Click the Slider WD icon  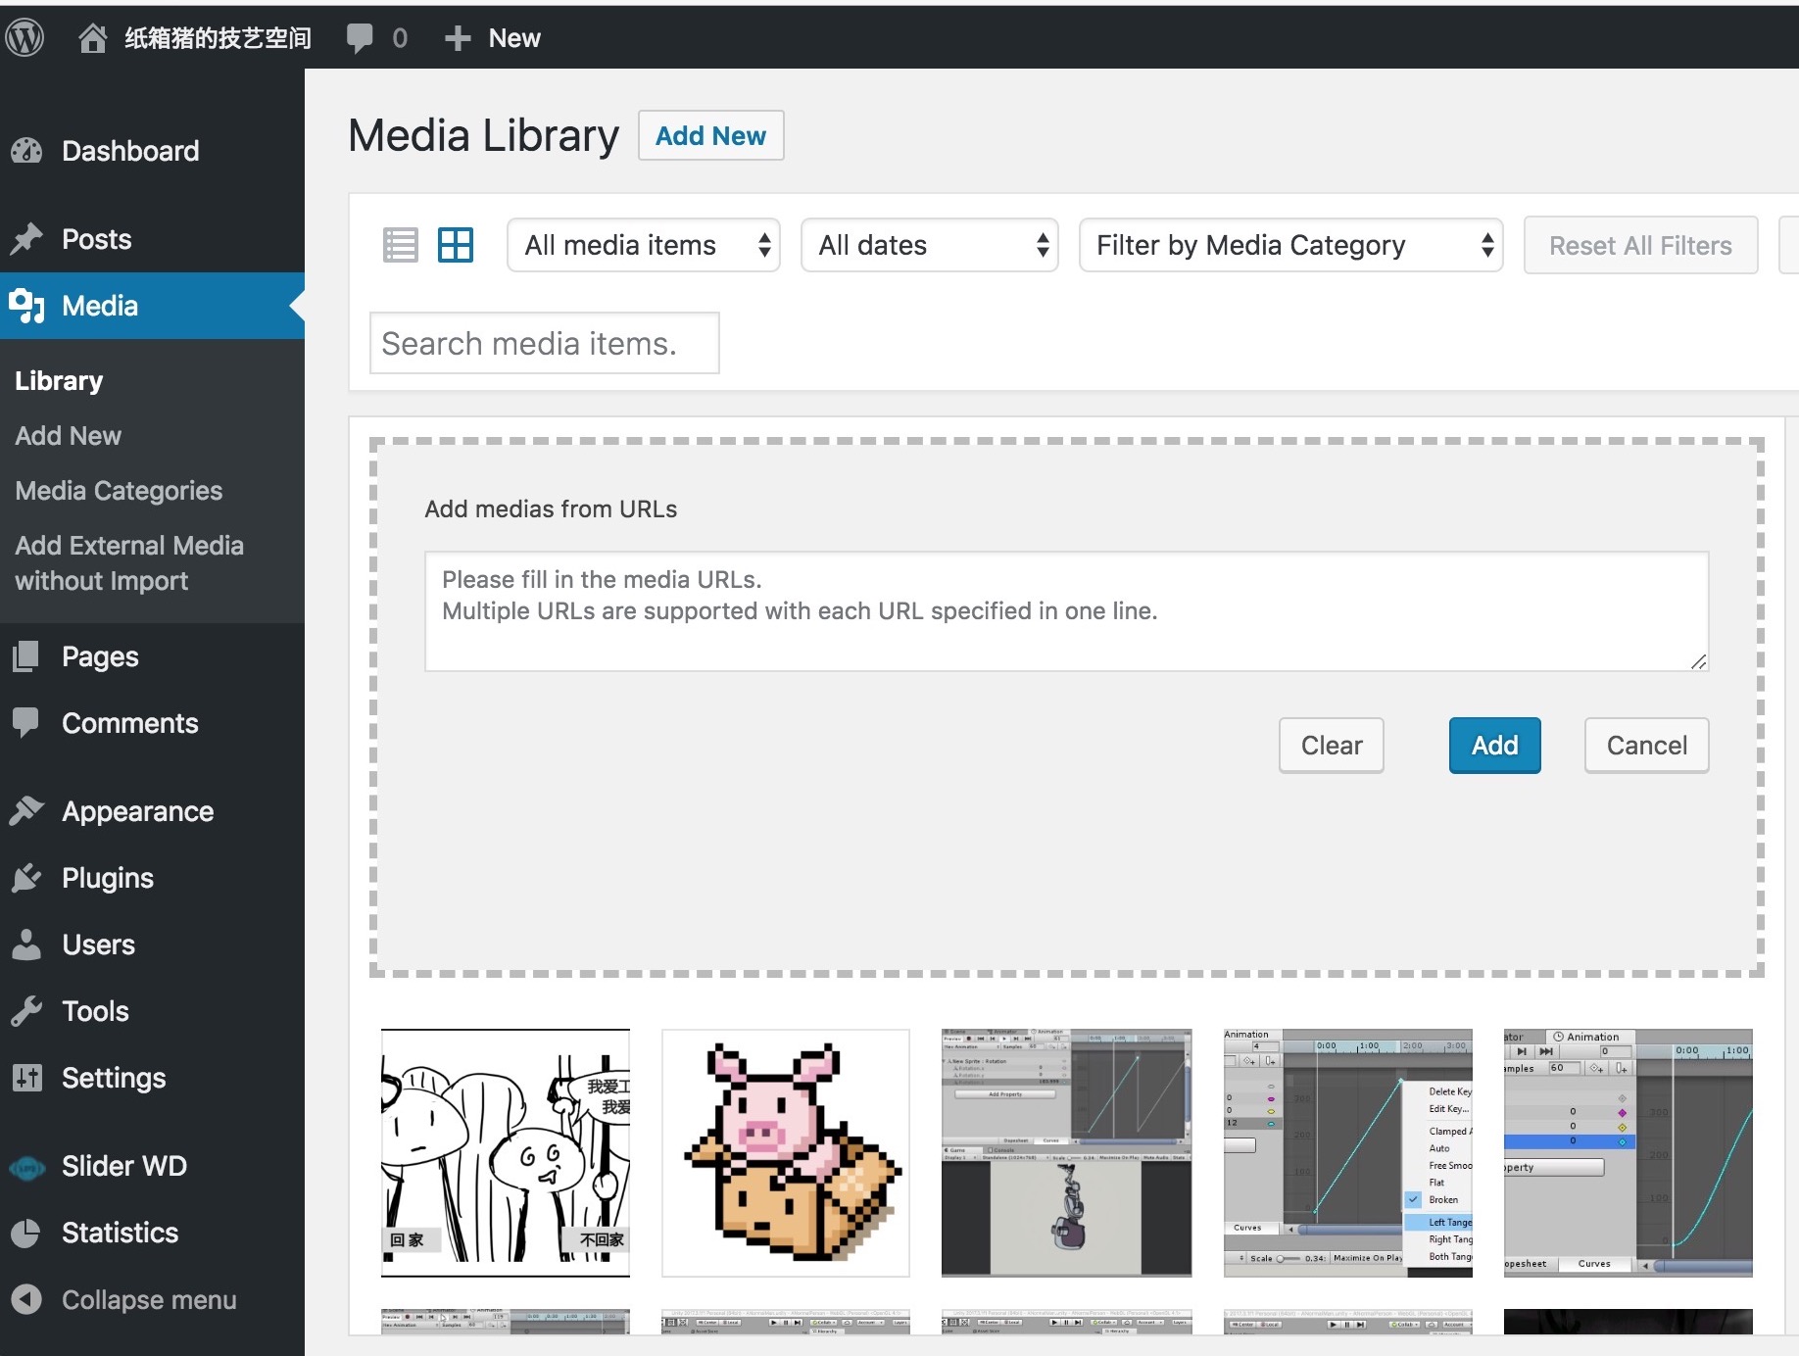(x=26, y=1167)
